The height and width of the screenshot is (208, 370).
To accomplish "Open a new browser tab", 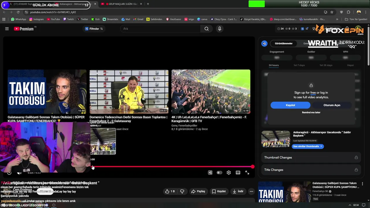I will click(148, 4).
